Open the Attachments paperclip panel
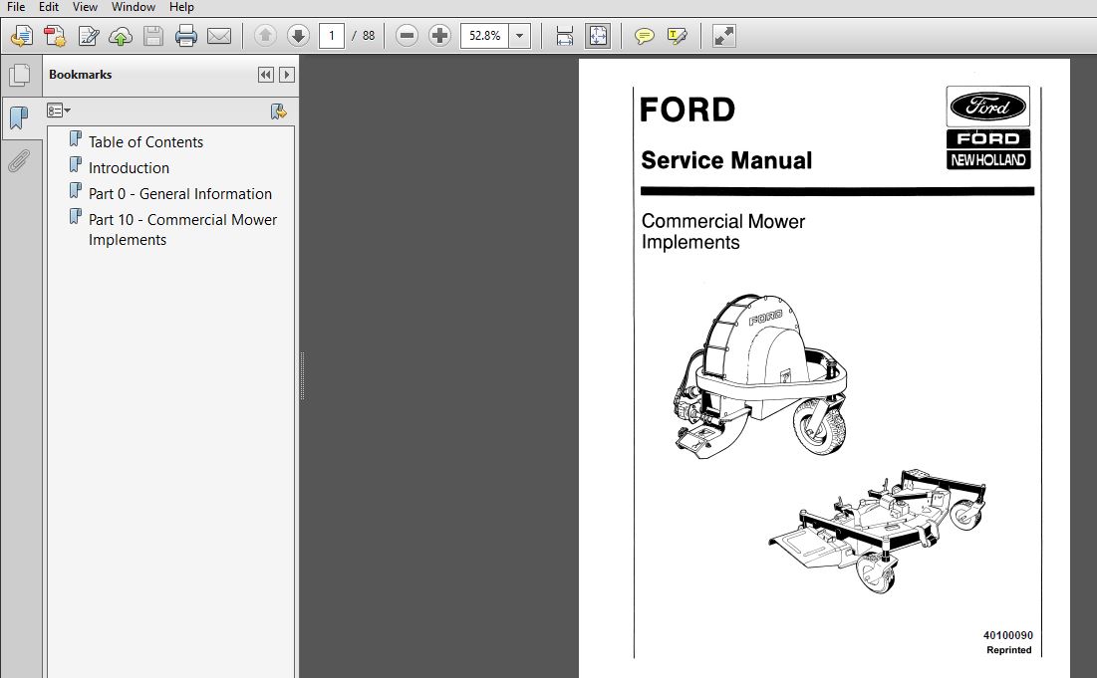Viewport: 1097px width, 678px height. click(x=20, y=161)
